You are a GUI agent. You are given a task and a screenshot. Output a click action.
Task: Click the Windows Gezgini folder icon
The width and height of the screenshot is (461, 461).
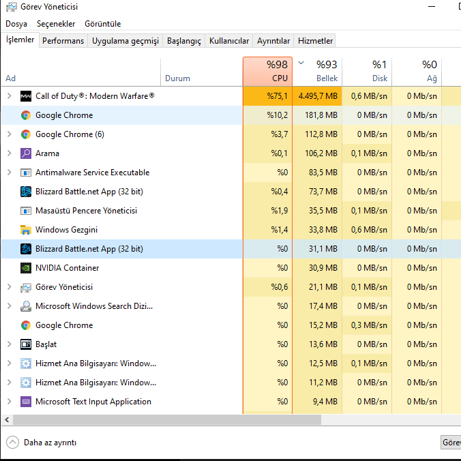click(26, 230)
